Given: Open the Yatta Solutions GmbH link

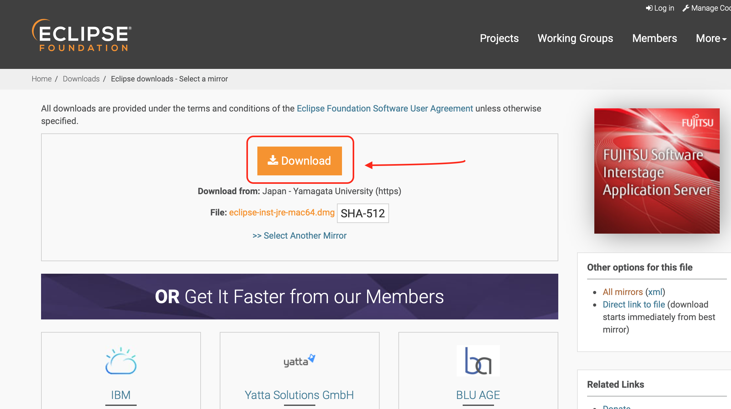Looking at the screenshot, I should (299, 395).
